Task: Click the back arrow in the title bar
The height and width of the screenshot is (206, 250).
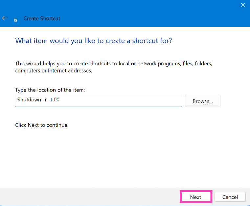Action: 5,18
